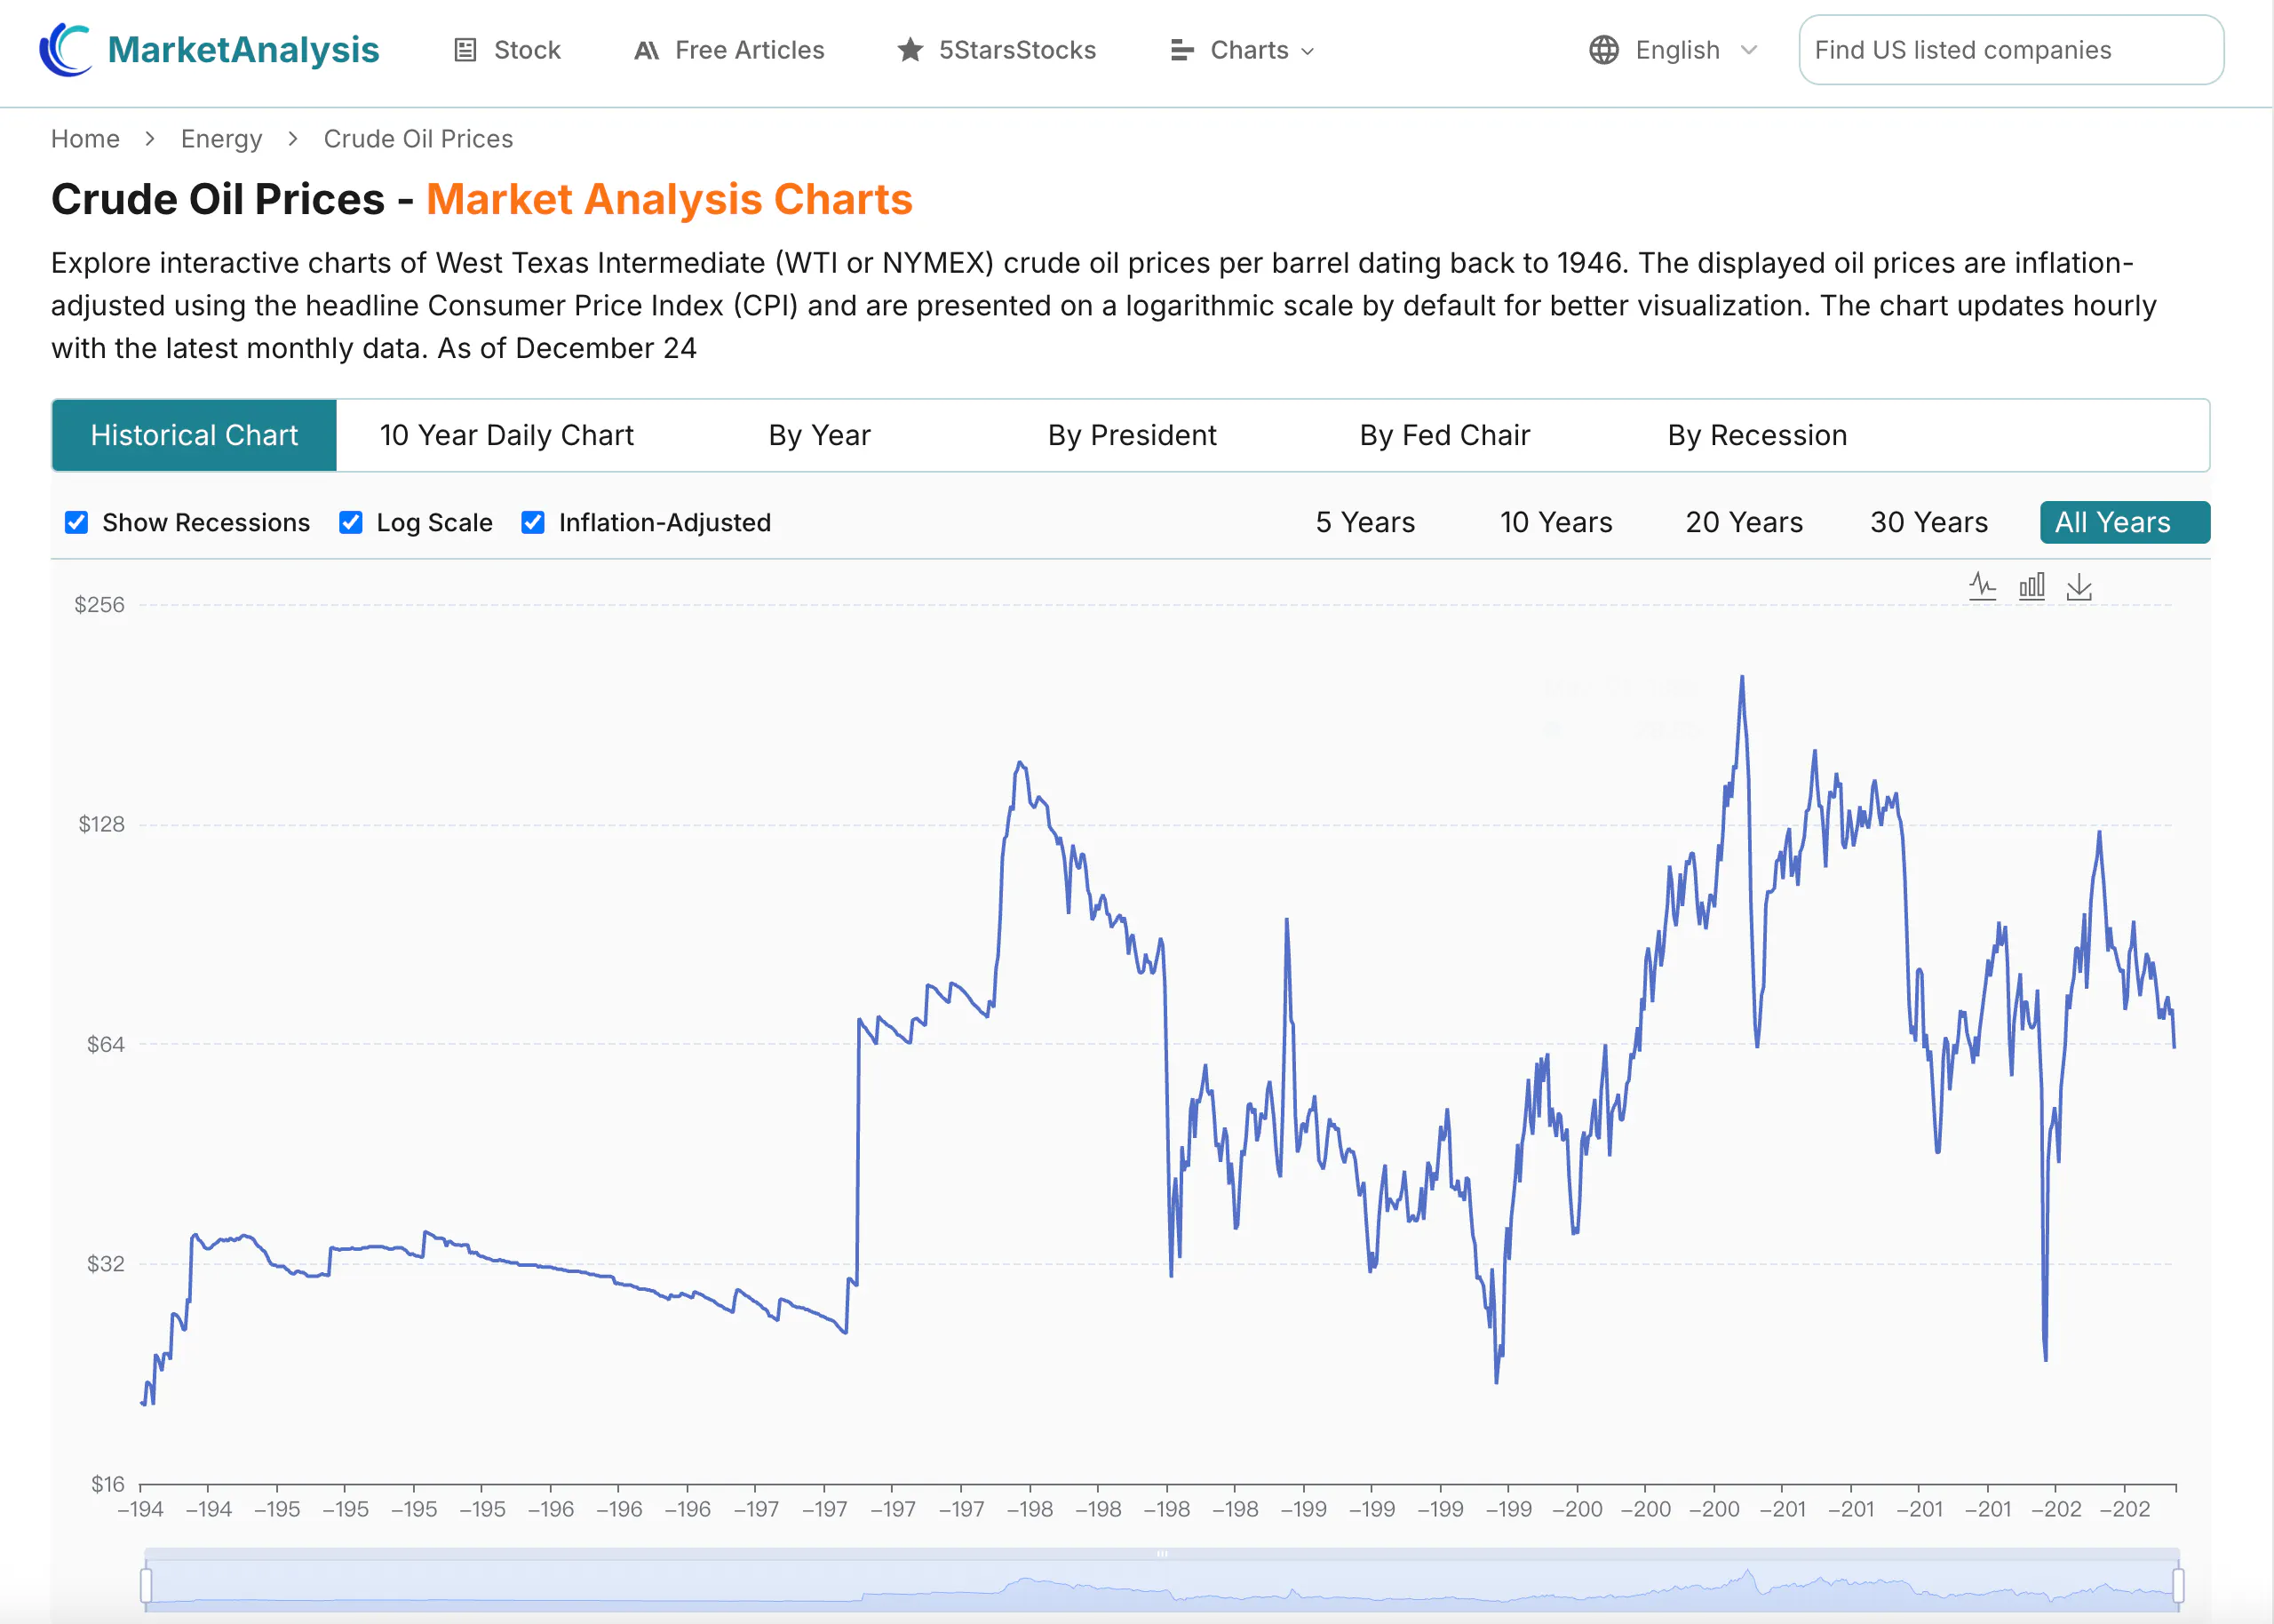Click the $128 y-axis label
Screen dimensions: 2274x1624
[x=102, y=824]
